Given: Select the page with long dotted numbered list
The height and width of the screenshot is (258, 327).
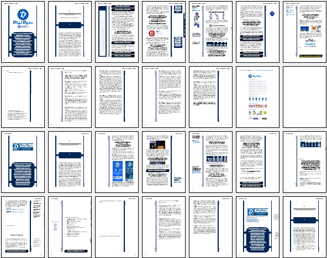Looking at the screenshot, I should (x=23, y=97).
